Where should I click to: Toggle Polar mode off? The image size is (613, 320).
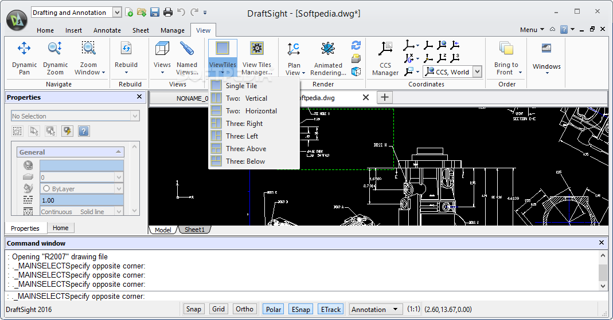click(274, 310)
